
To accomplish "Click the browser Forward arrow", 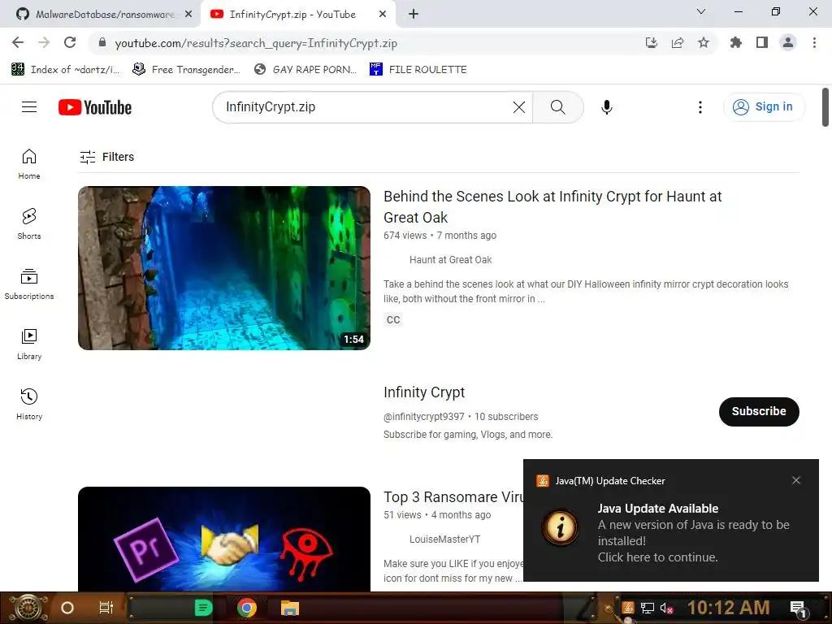I will (x=44, y=42).
